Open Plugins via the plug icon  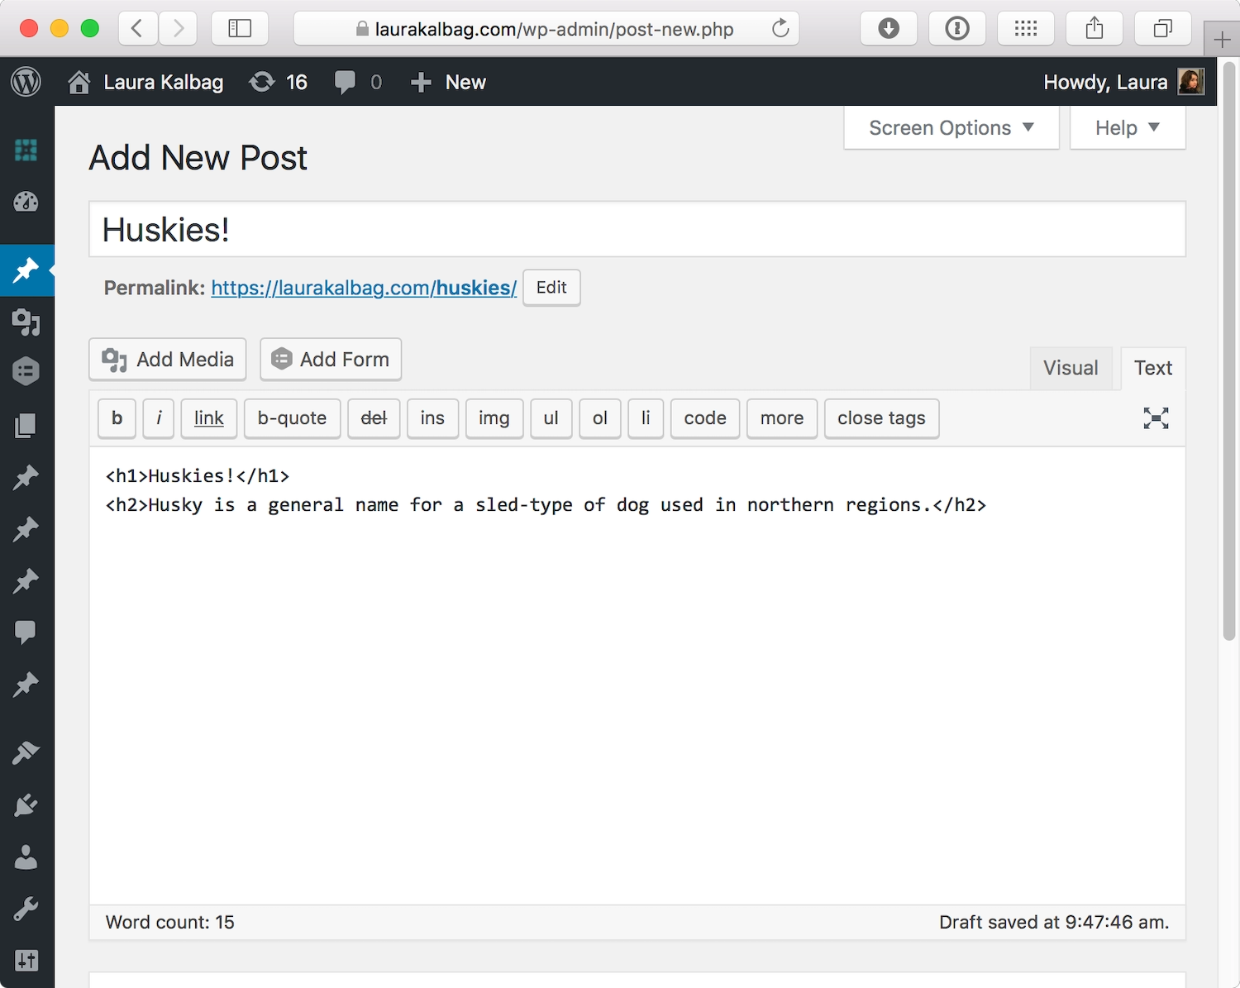coord(26,804)
